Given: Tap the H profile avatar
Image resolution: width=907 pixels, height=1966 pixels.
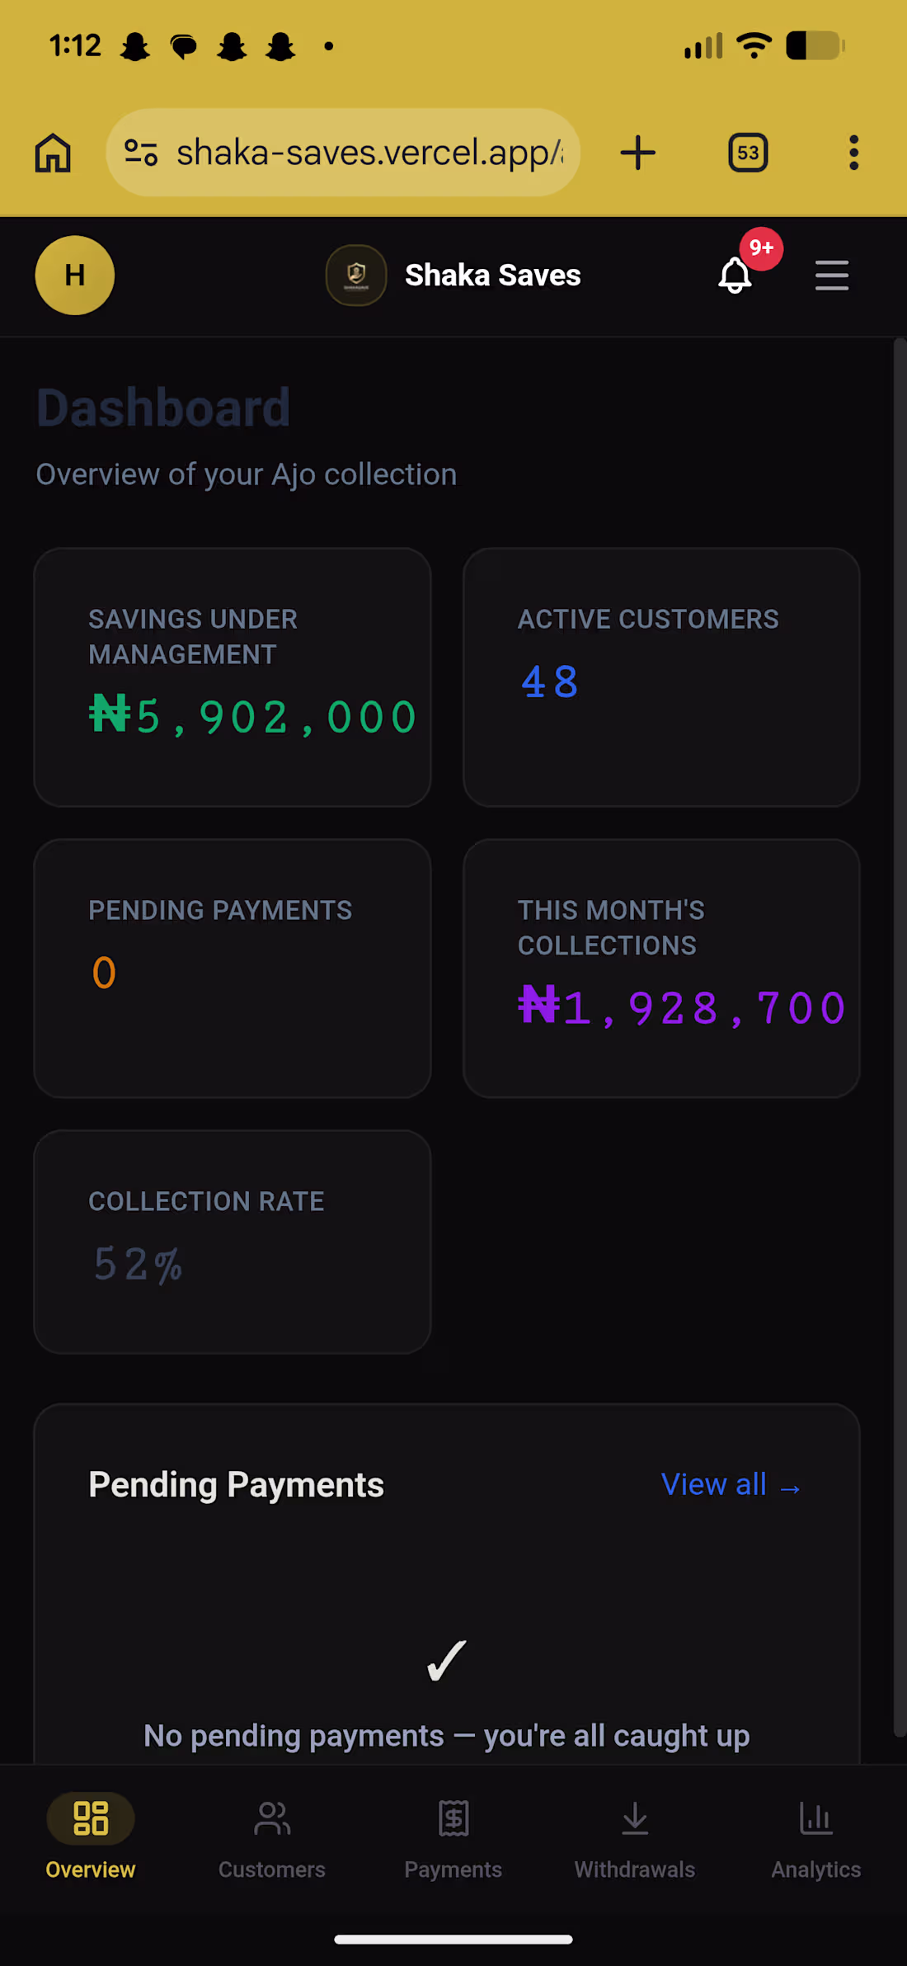Looking at the screenshot, I should pyautogui.click(x=75, y=275).
